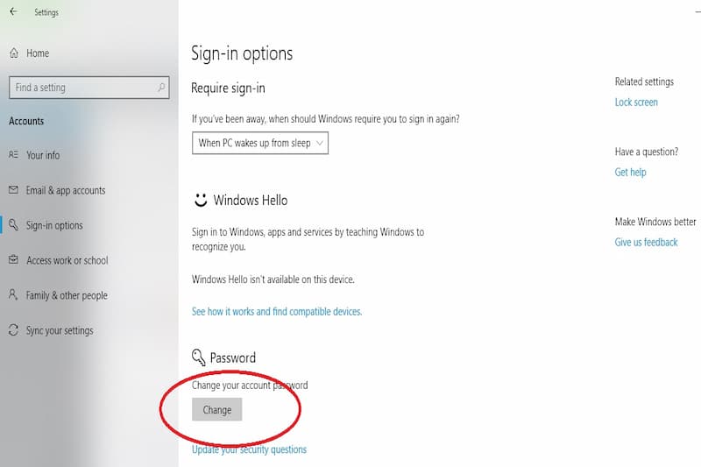Open the Require sign-in dropdown
701x467 pixels.
click(260, 143)
